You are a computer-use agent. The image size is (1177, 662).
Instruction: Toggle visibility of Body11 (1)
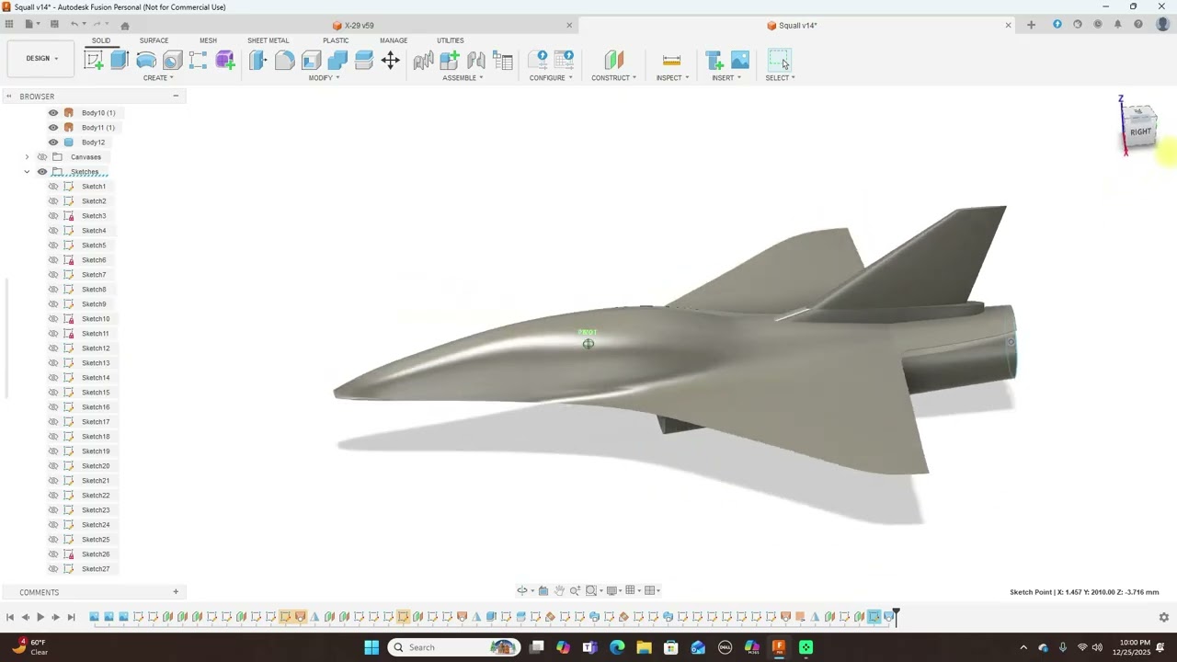pyautogui.click(x=53, y=128)
